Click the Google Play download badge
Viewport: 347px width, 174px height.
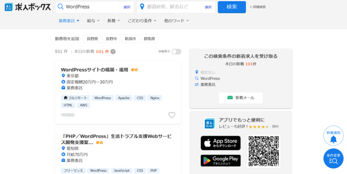tap(220, 160)
